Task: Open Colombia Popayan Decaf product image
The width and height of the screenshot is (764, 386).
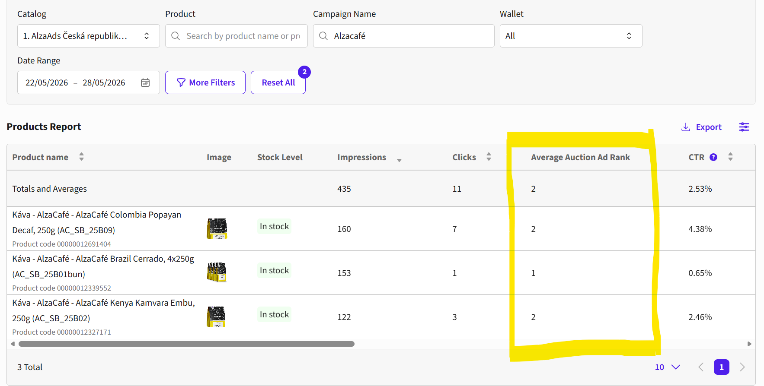Action: (217, 229)
